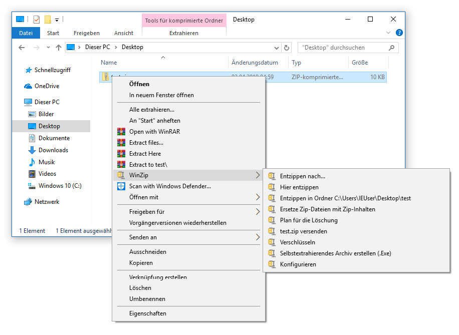This screenshot has height=335, width=459.
Task: Click the search magnifier icon
Action: pyautogui.click(x=391, y=48)
